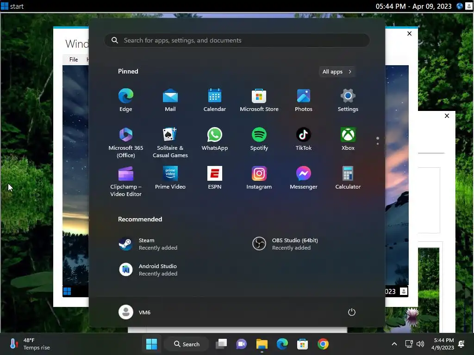This screenshot has width=474, height=355.
Task: Open Chat (Teams) on the taskbar
Action: click(x=242, y=344)
